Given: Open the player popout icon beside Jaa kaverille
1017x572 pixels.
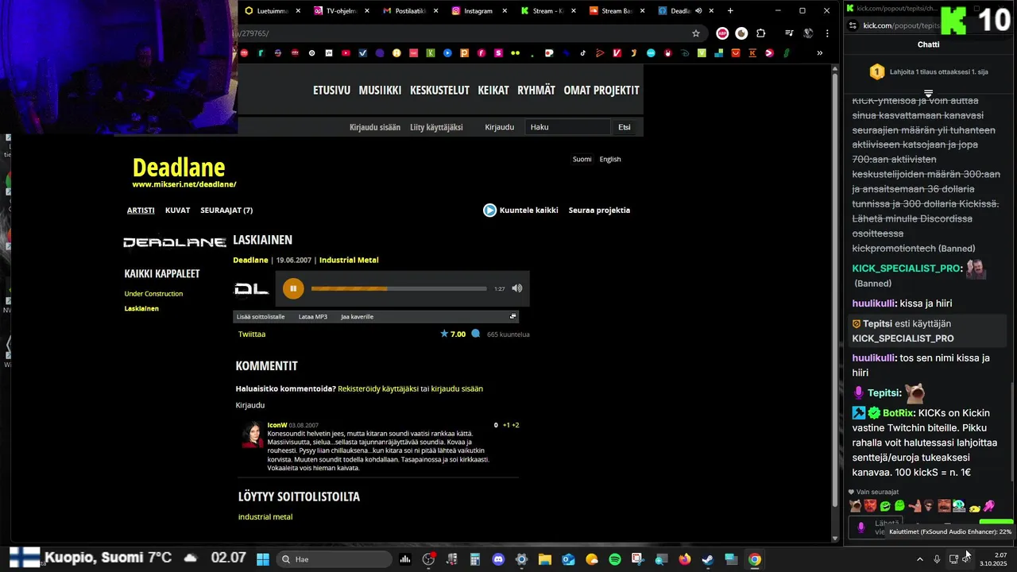Looking at the screenshot, I should click(512, 316).
